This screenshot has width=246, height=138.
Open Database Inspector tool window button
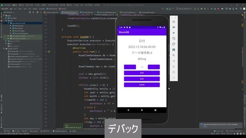click(60, 131)
